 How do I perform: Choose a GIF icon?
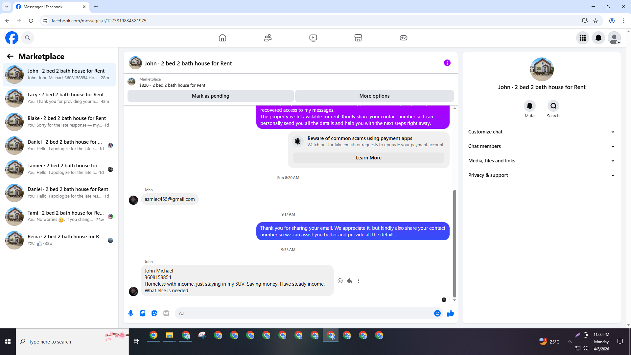pos(166,313)
